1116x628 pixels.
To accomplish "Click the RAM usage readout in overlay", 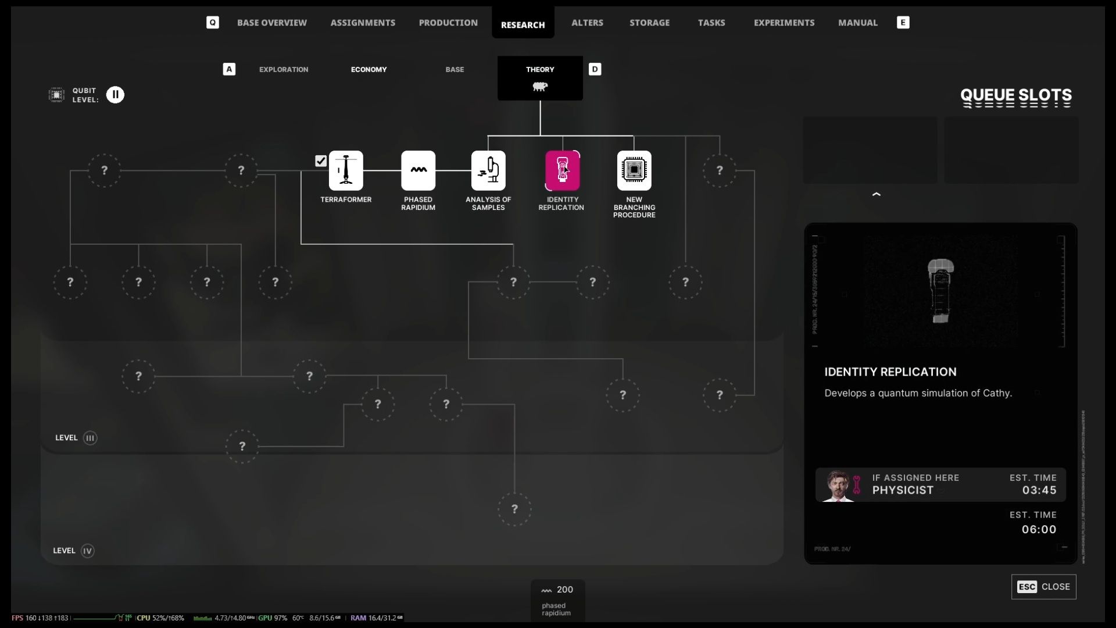I will tap(376, 618).
